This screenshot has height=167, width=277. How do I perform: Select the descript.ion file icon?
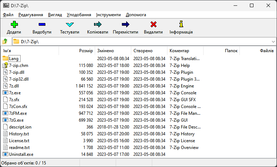click(5, 127)
